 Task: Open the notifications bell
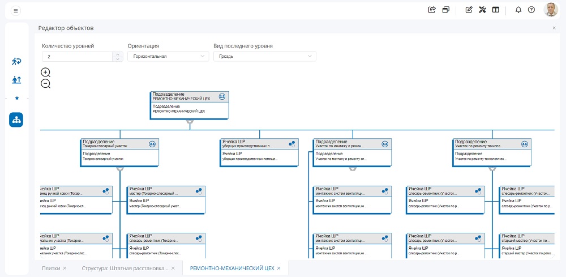[518, 10]
